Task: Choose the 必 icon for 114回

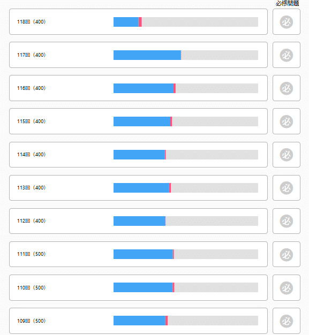Action: pos(287,155)
